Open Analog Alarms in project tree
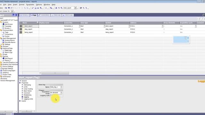 click(10, 40)
